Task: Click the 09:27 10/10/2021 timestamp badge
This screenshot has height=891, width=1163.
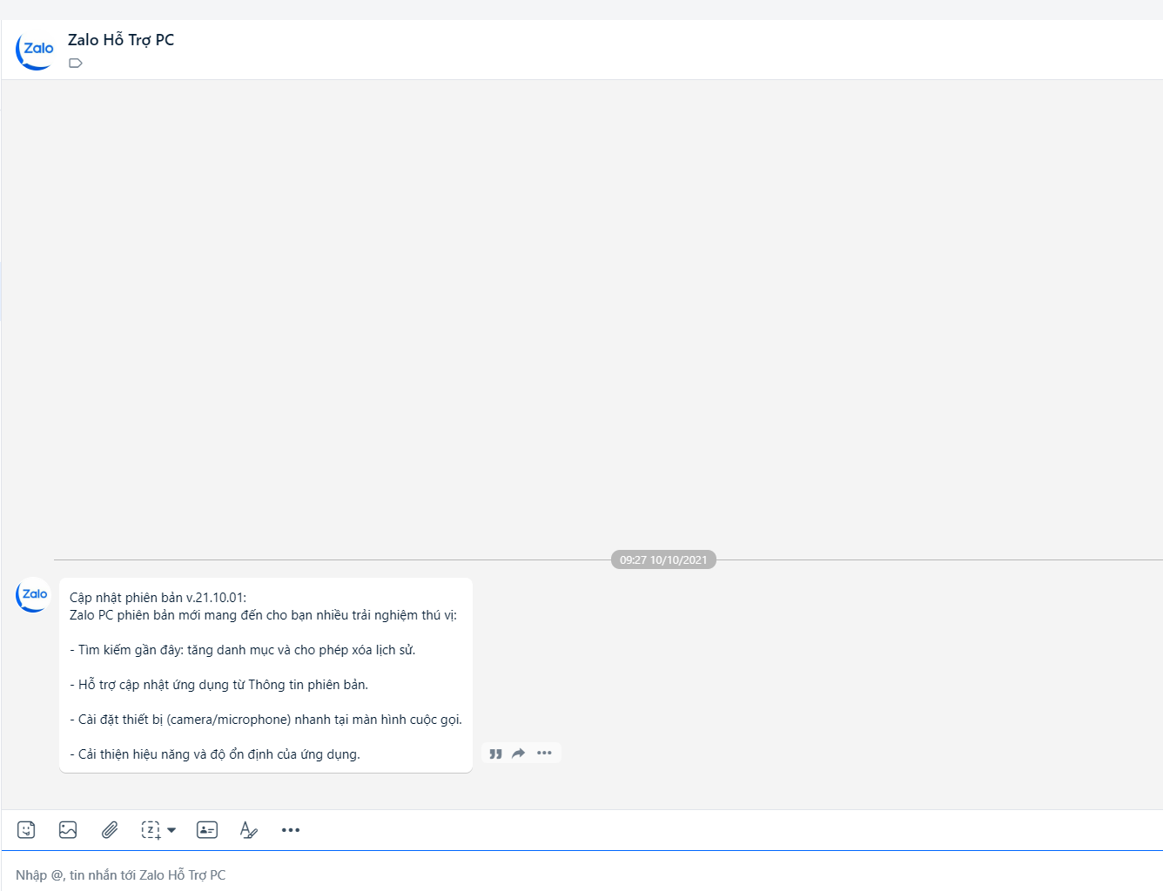Action: point(663,559)
